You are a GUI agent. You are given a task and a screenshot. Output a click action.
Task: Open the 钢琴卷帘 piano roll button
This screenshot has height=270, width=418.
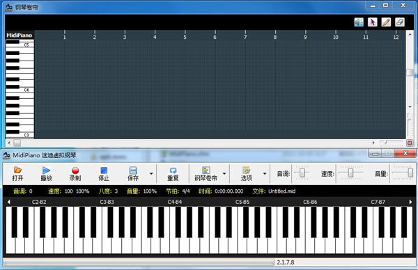[x=206, y=174]
